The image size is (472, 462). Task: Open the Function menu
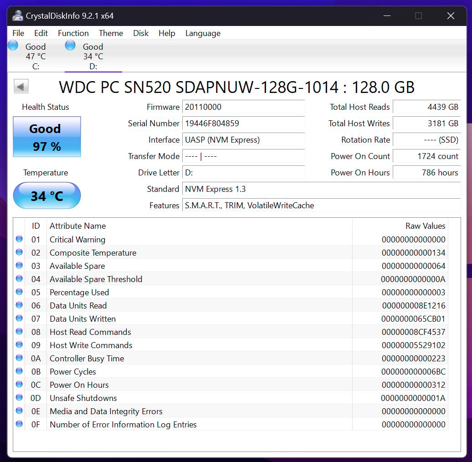73,33
